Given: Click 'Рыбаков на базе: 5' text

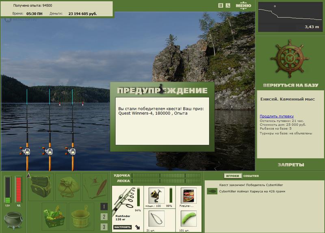Looking at the screenshot, I should pos(276,128).
